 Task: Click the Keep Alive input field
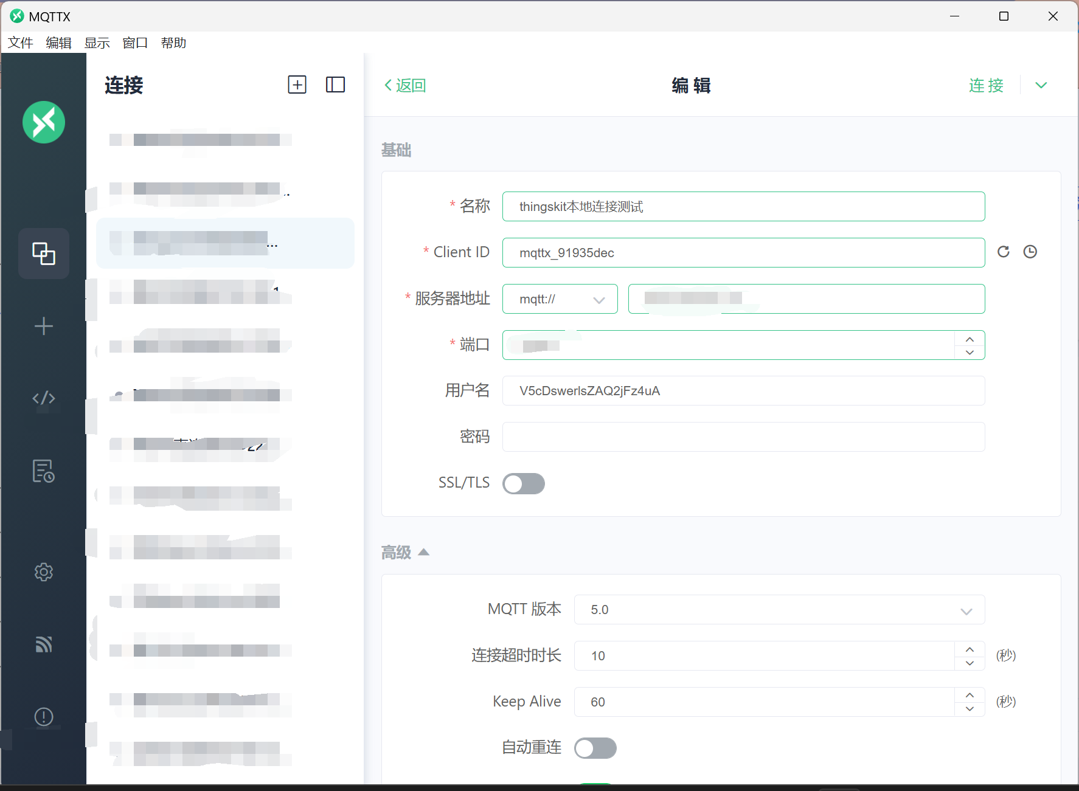point(765,702)
